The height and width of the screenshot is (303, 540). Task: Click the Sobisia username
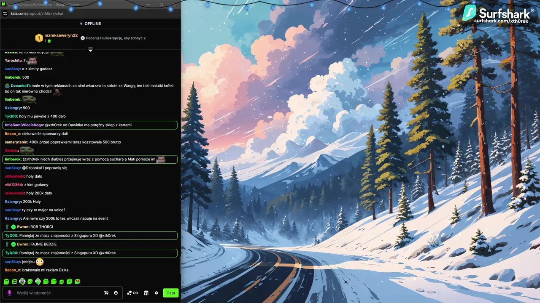[x=12, y=151]
